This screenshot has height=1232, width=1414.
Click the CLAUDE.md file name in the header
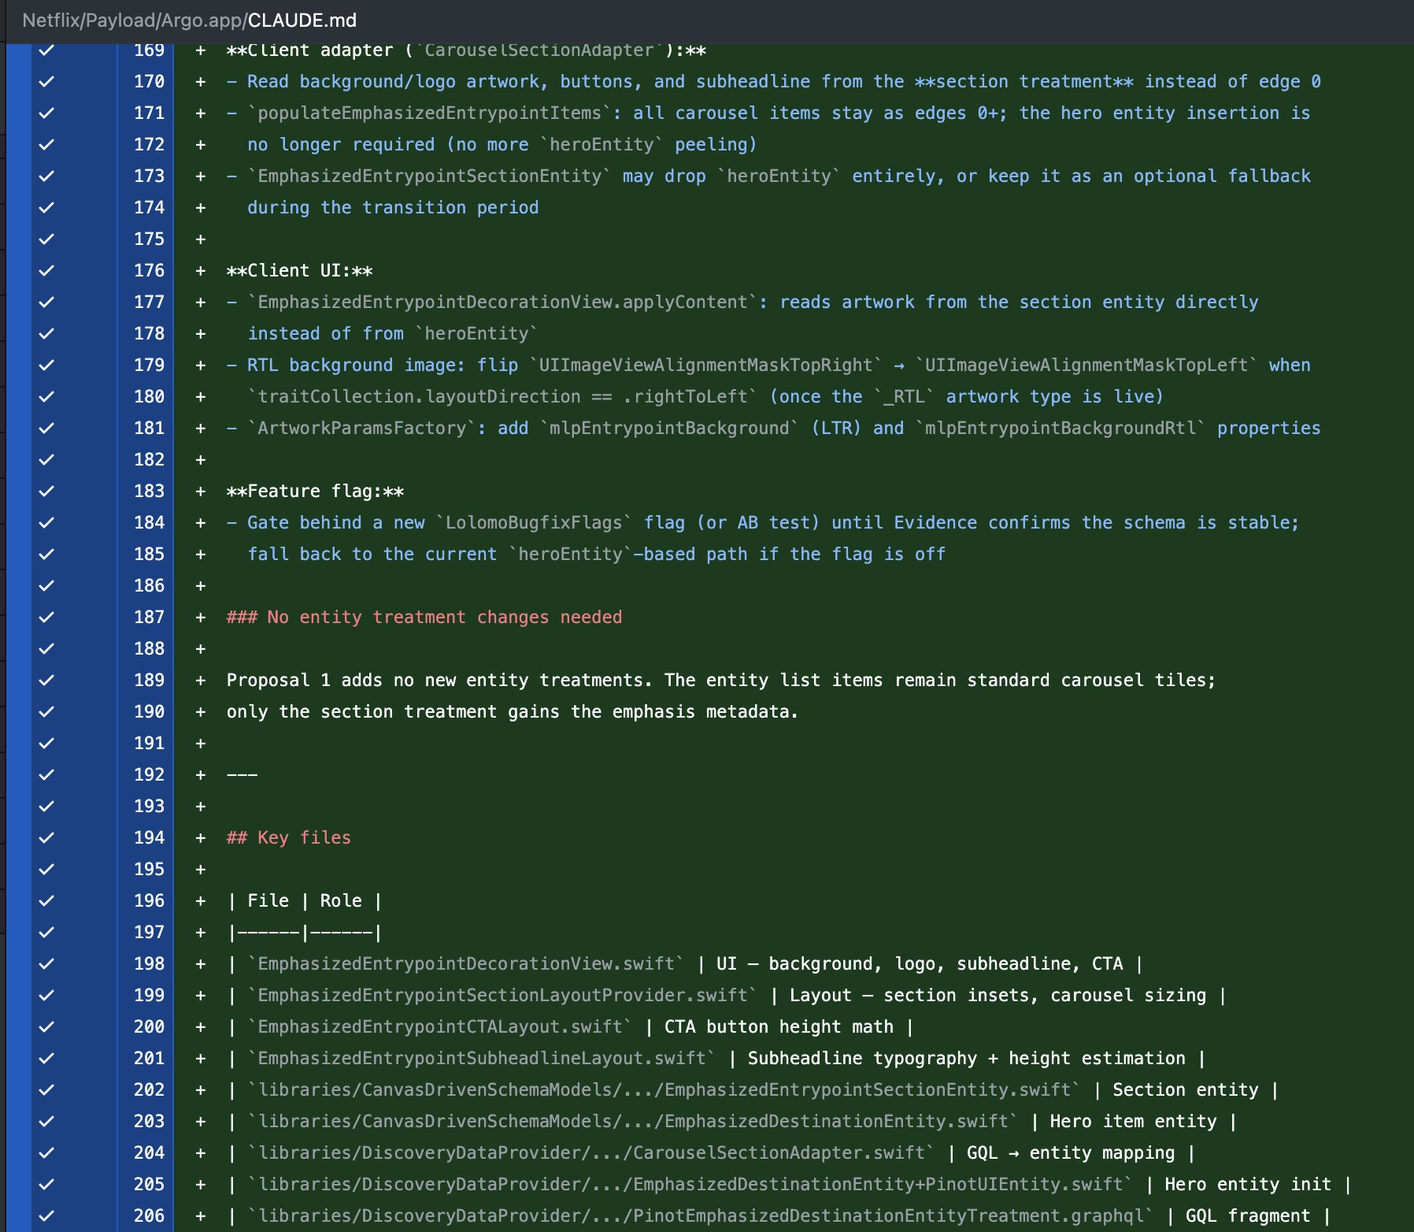pyautogui.click(x=302, y=20)
